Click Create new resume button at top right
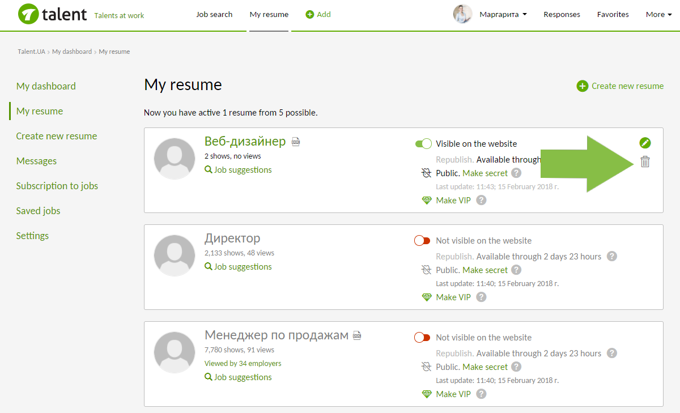Image resolution: width=680 pixels, height=413 pixels. click(x=620, y=86)
